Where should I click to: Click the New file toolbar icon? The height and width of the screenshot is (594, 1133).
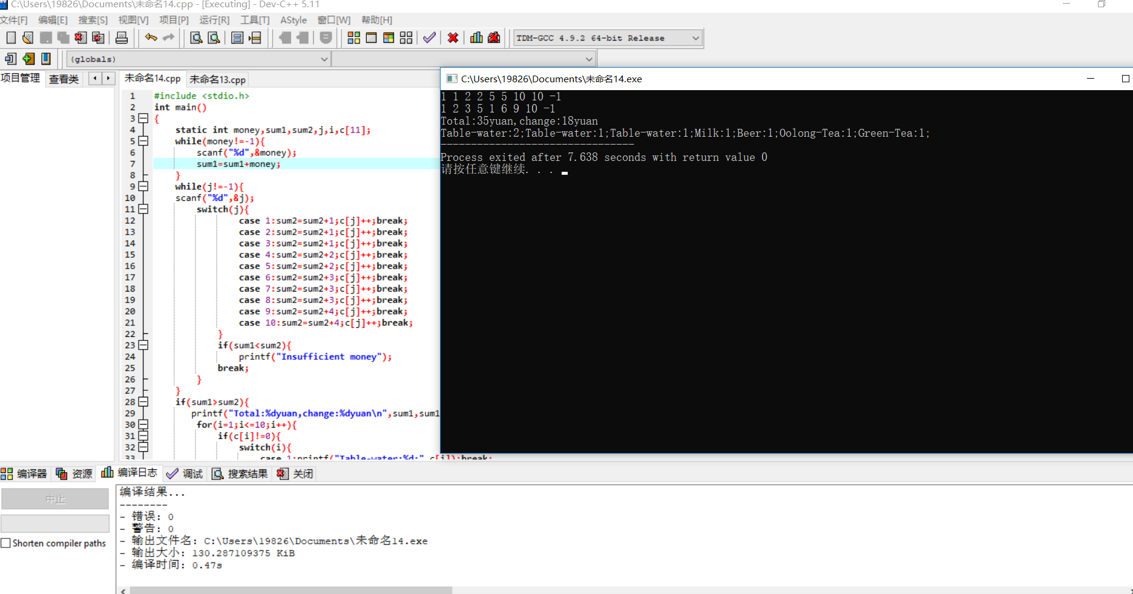pyautogui.click(x=11, y=38)
